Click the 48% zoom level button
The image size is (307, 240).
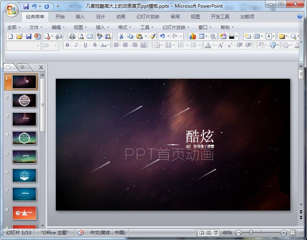227,233
